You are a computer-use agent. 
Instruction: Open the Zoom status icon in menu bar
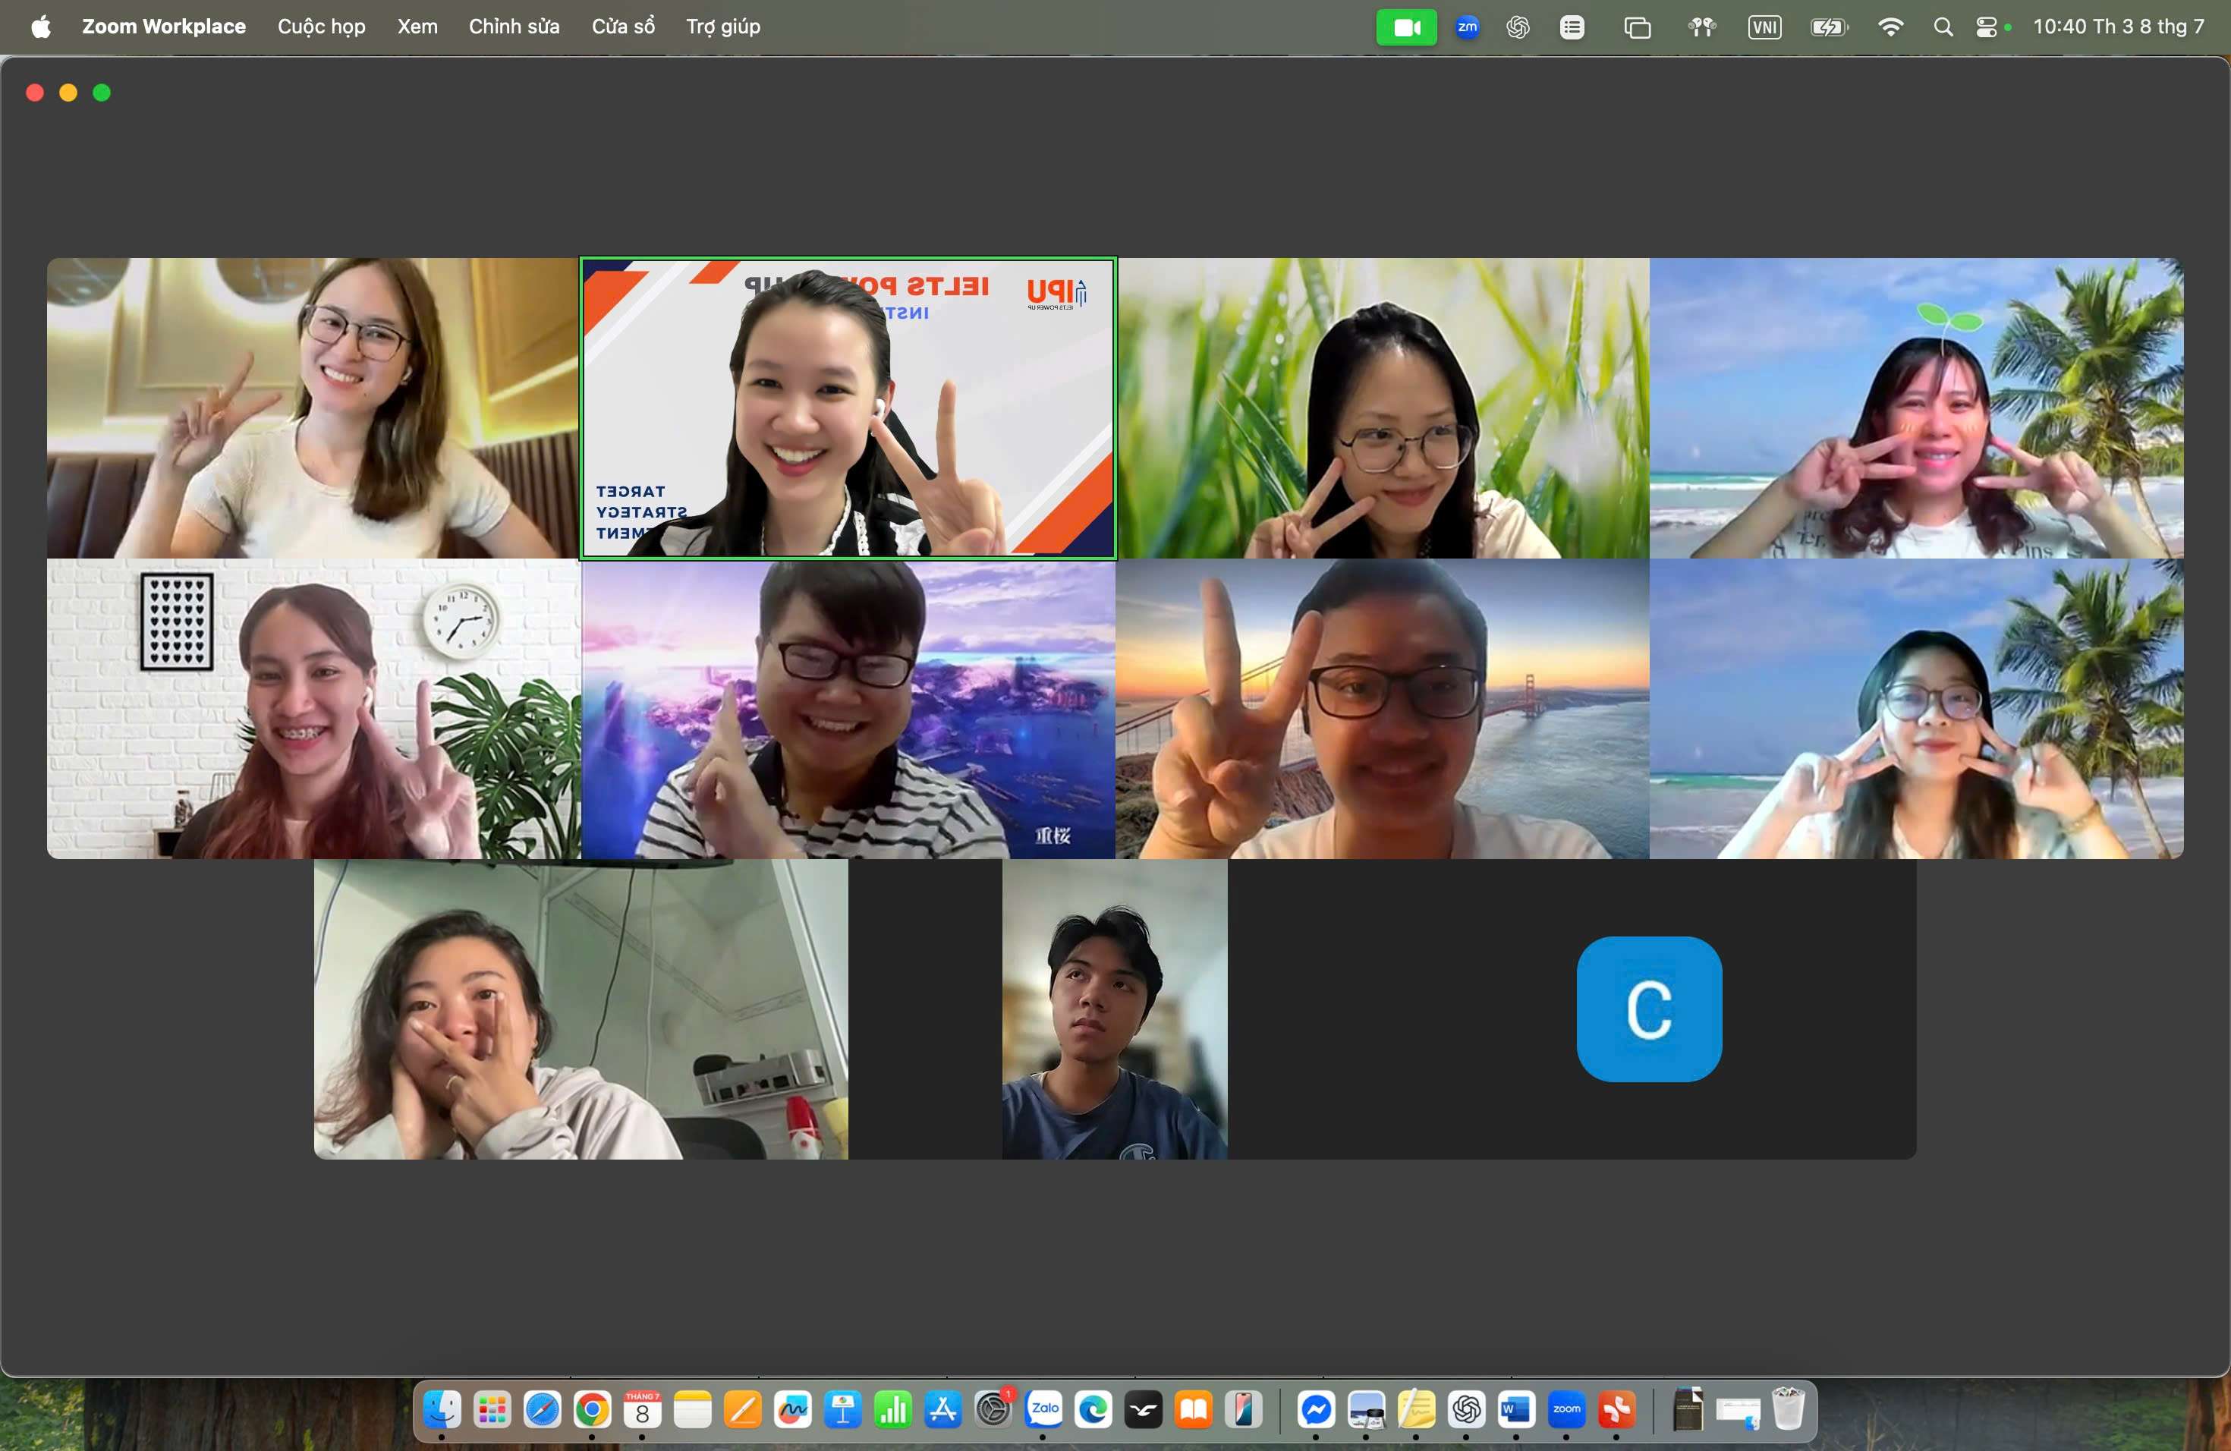(x=1467, y=27)
